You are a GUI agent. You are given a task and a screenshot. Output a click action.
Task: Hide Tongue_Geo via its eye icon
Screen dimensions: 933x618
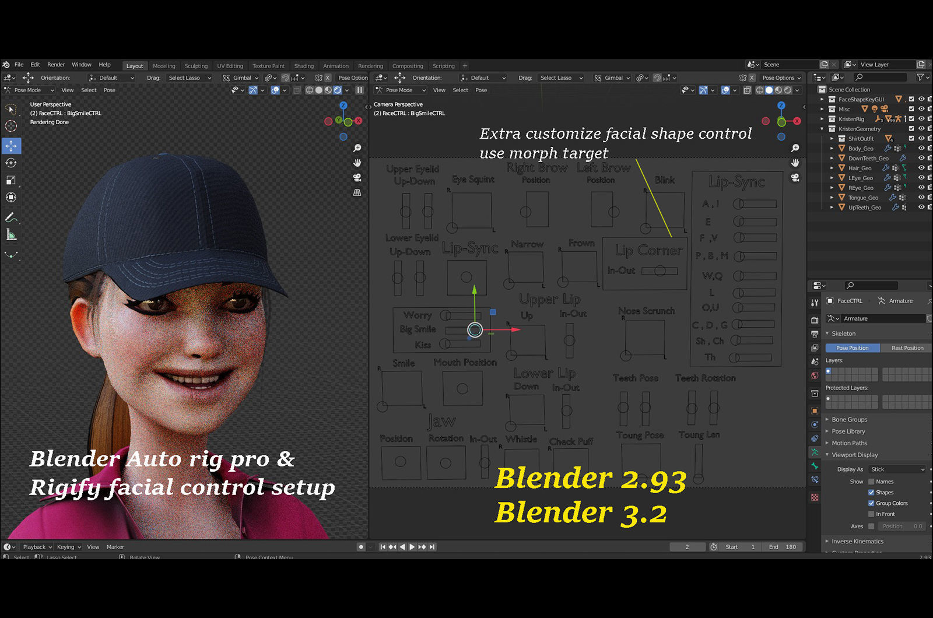[921, 198]
